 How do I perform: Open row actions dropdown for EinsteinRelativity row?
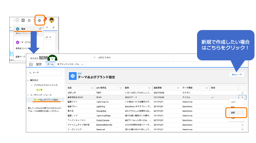click(242, 125)
